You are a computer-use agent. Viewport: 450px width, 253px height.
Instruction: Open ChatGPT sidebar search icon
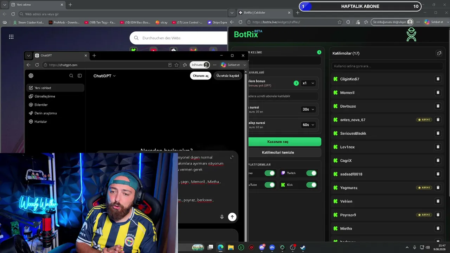click(x=71, y=76)
